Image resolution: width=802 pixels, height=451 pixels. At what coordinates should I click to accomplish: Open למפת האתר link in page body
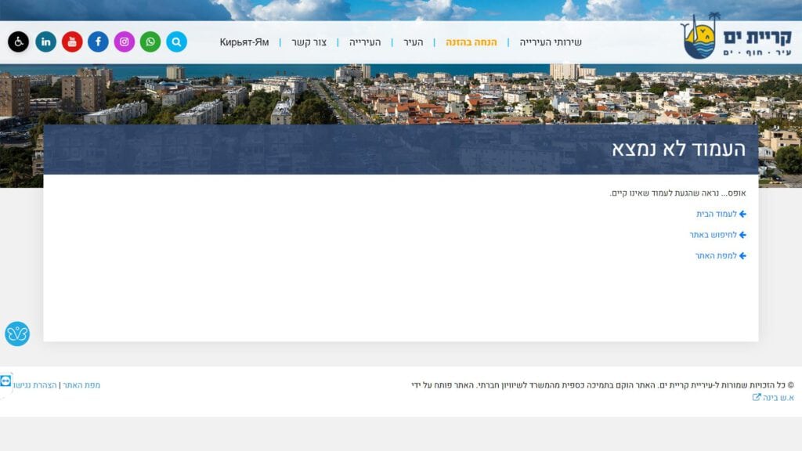click(716, 256)
